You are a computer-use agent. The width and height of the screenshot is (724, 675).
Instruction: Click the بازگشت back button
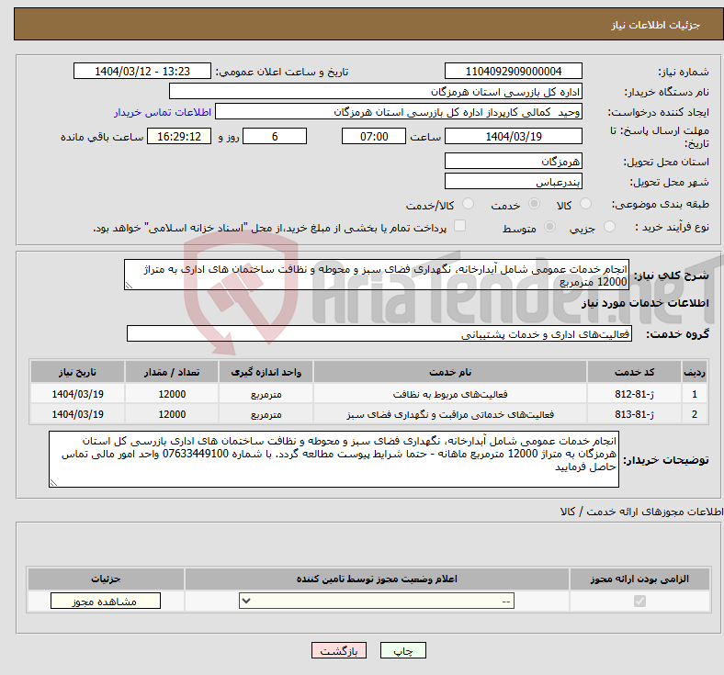(339, 650)
